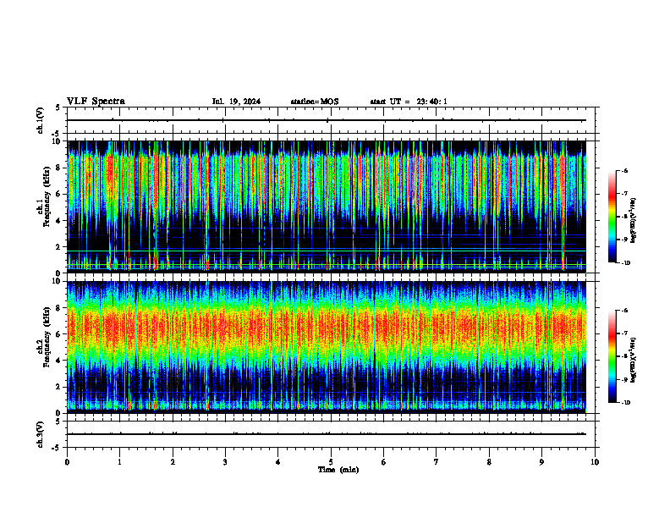Click inside the ch.1 spectrogram panel
This screenshot has height=518, width=670.
327,207
